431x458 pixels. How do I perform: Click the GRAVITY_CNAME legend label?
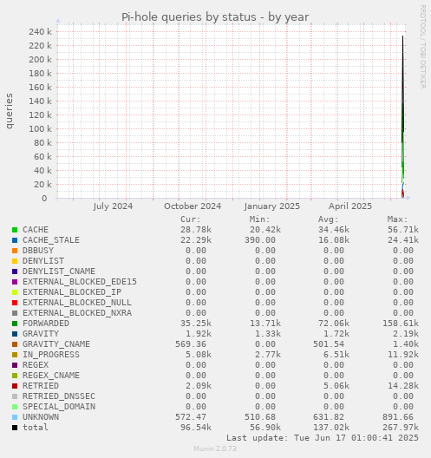pyautogui.click(x=56, y=344)
